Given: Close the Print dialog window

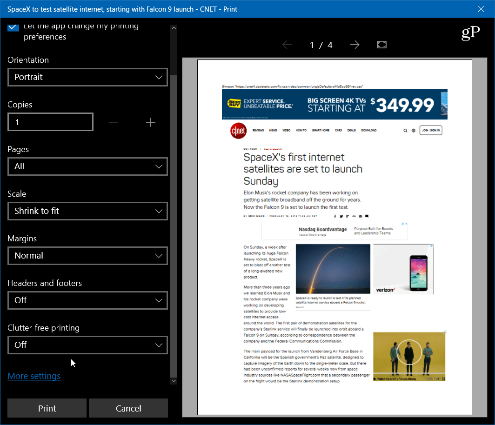Looking at the screenshot, I should (481, 9).
